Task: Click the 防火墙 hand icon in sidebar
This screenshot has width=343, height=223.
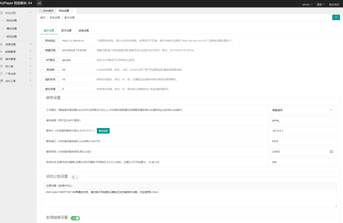Action: coord(1,66)
